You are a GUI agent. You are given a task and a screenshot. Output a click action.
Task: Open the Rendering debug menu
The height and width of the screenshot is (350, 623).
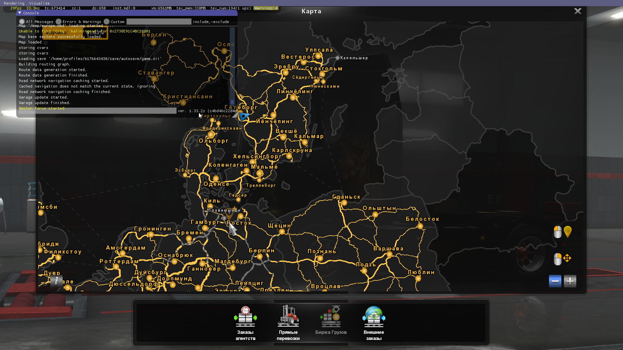point(14,3)
